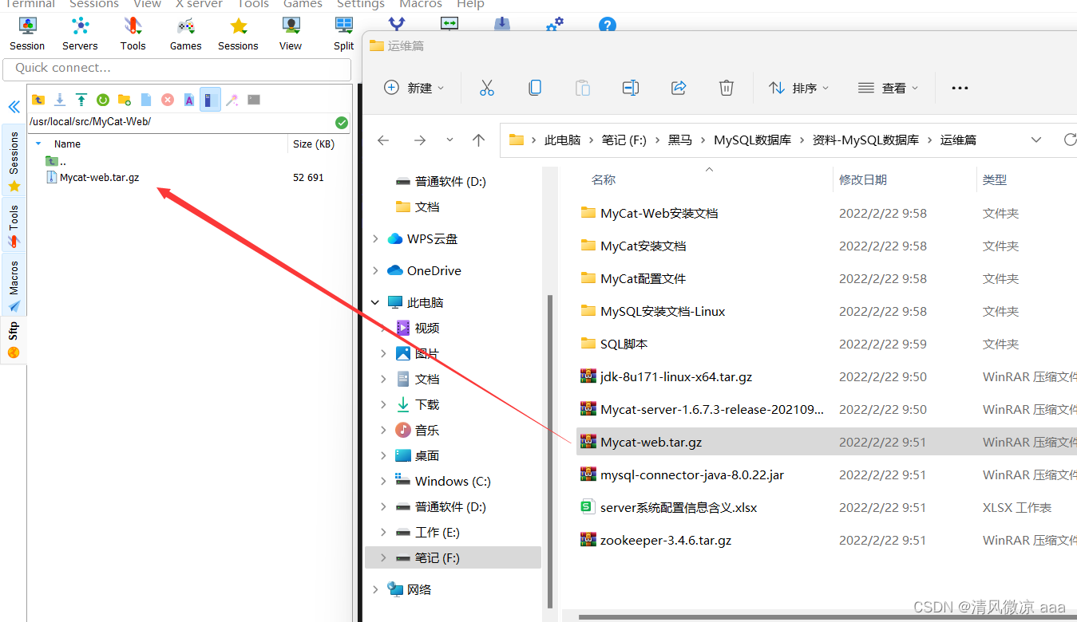Go back in Explorer navigation
The image size is (1077, 622).
pos(383,140)
